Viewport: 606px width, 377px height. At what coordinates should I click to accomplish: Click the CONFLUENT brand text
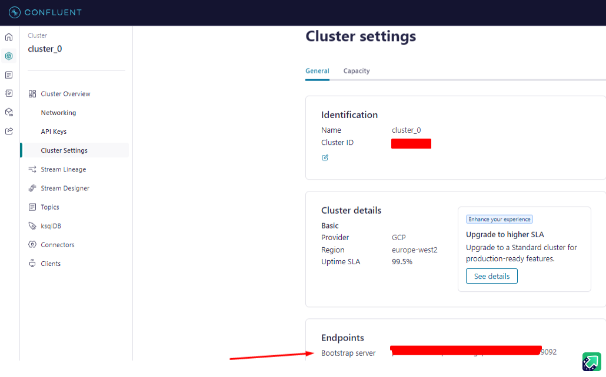[53, 12]
